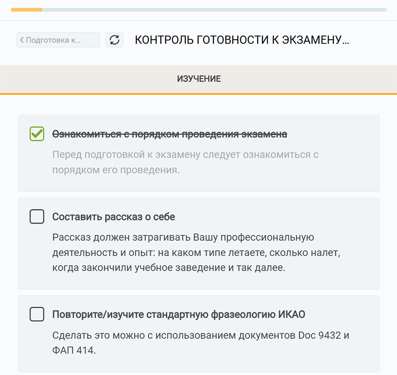Check the 'Составить рассказ о себе' checkbox

(37, 216)
